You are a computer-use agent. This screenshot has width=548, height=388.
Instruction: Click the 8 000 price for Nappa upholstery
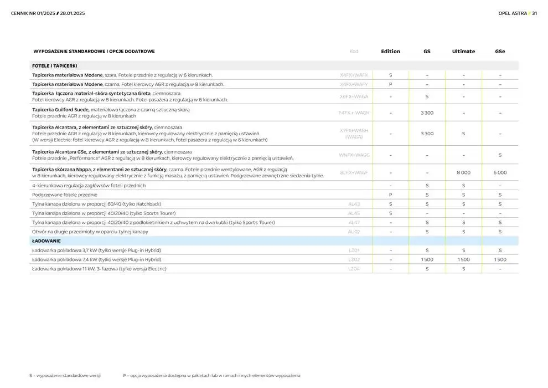click(x=463, y=172)
